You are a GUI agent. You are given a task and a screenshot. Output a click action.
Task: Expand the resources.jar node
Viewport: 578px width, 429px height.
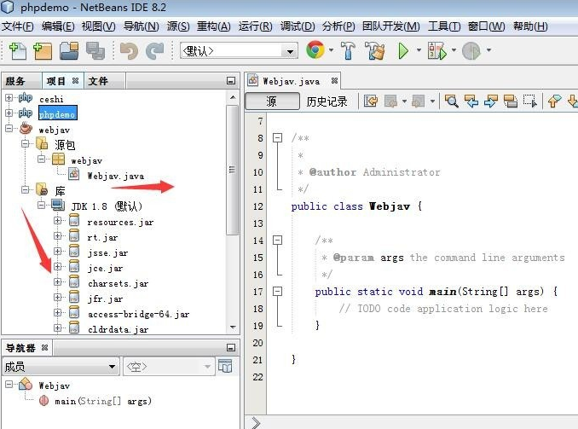tap(57, 220)
